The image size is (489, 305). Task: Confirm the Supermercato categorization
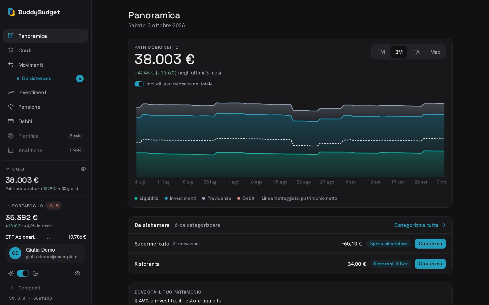click(430, 243)
